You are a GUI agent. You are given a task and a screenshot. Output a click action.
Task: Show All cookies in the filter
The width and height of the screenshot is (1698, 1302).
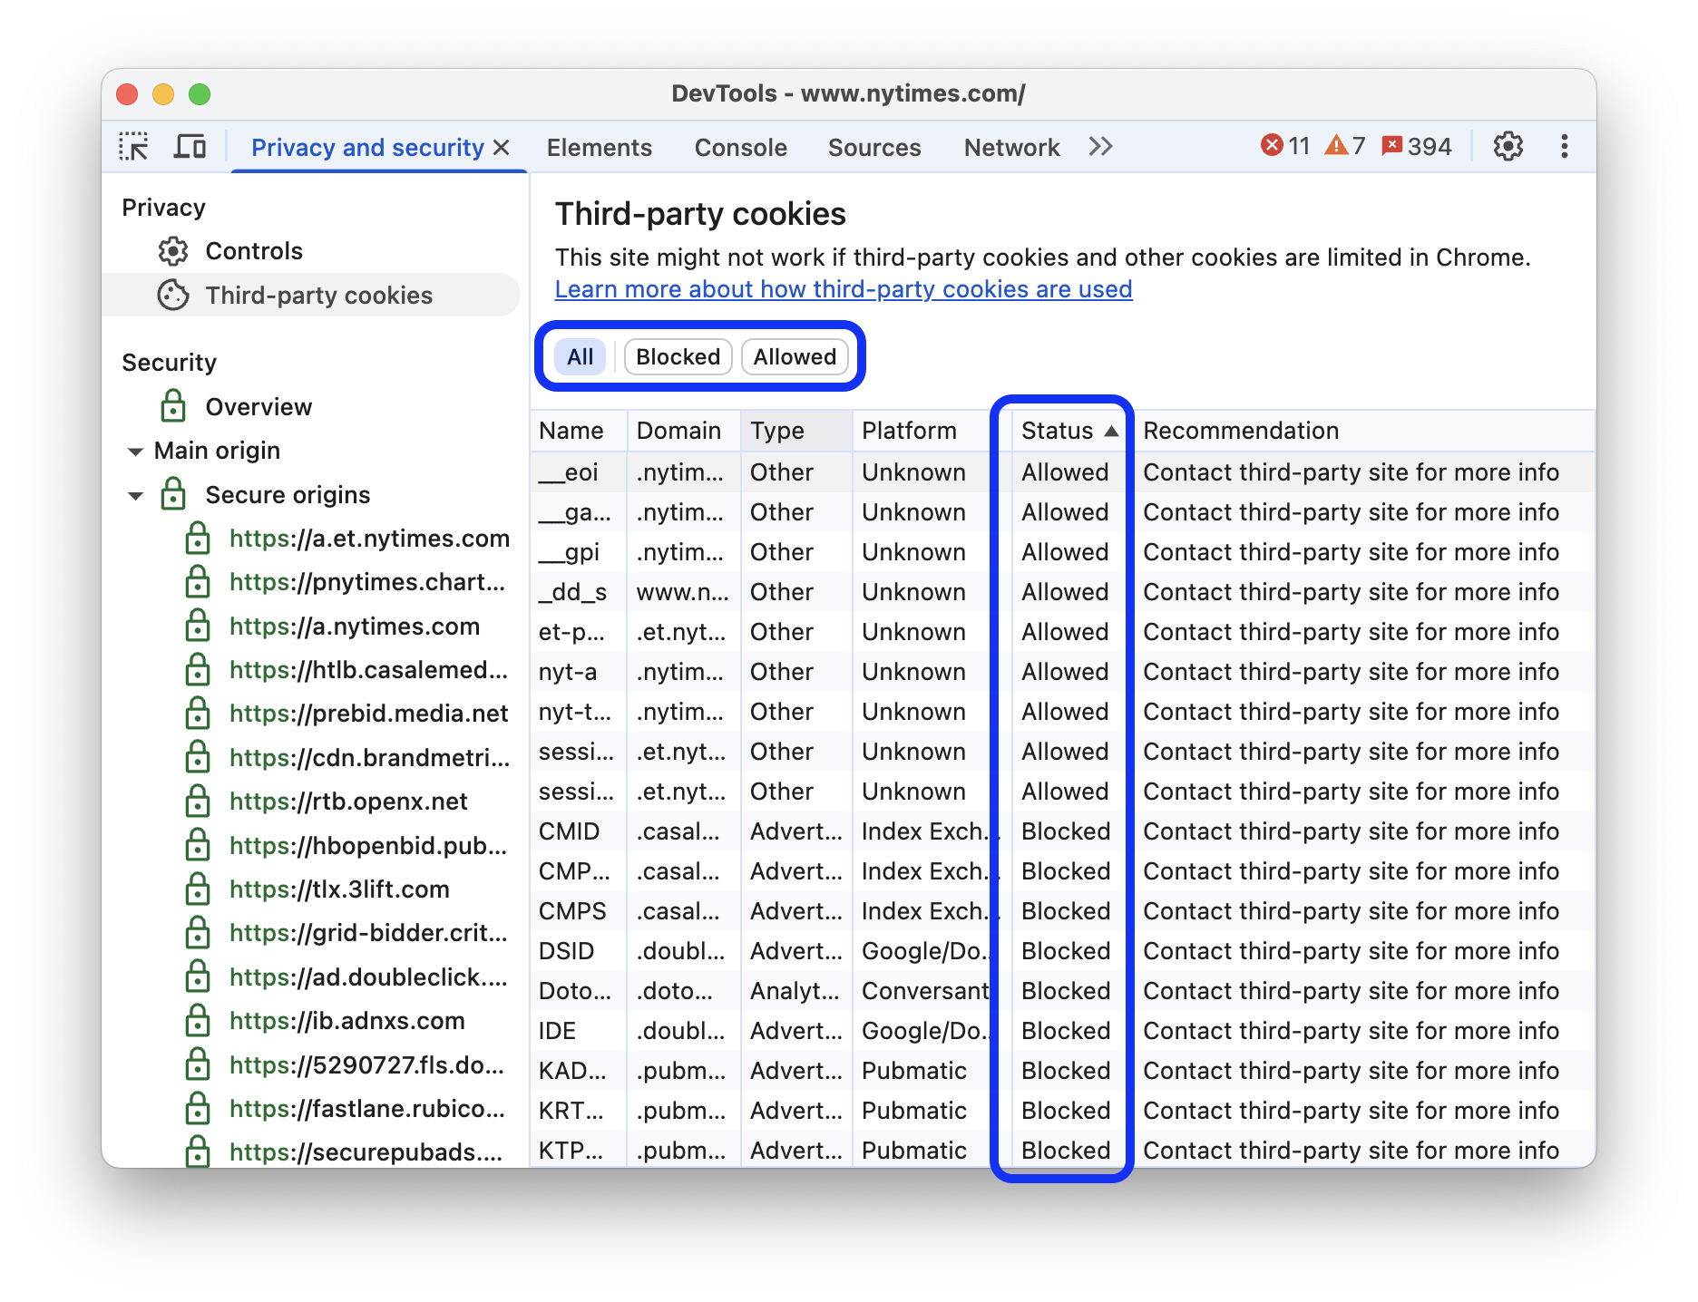pos(580,356)
